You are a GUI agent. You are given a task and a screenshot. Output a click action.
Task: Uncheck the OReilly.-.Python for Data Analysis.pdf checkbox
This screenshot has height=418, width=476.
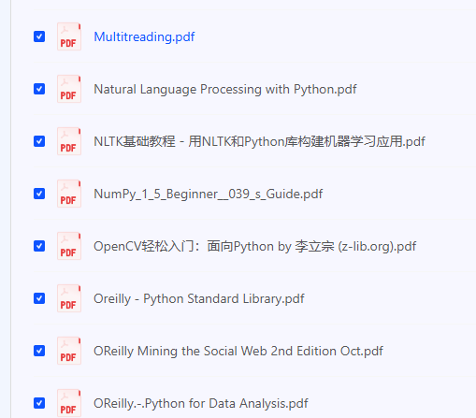click(x=39, y=403)
